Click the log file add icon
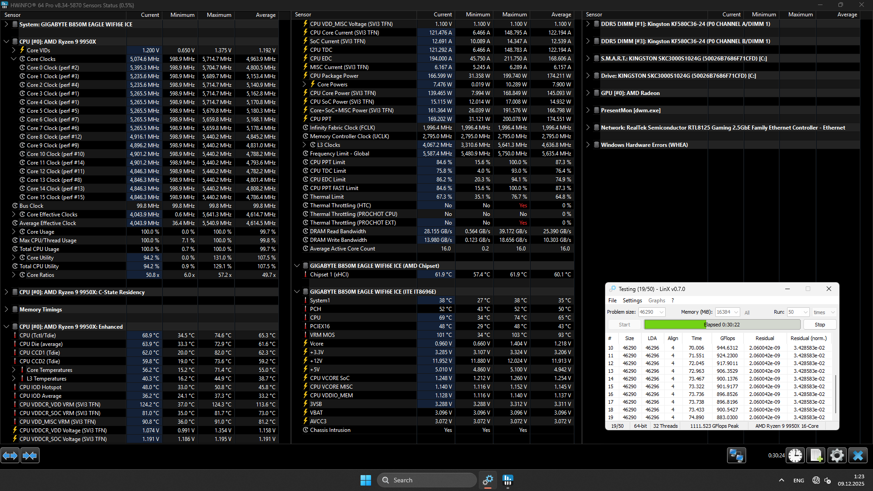This screenshot has width=873, height=491. [816, 456]
